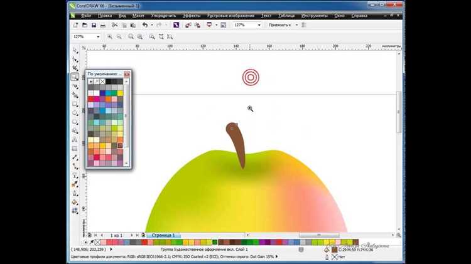Click the Undo arrow icon

tap(145, 25)
